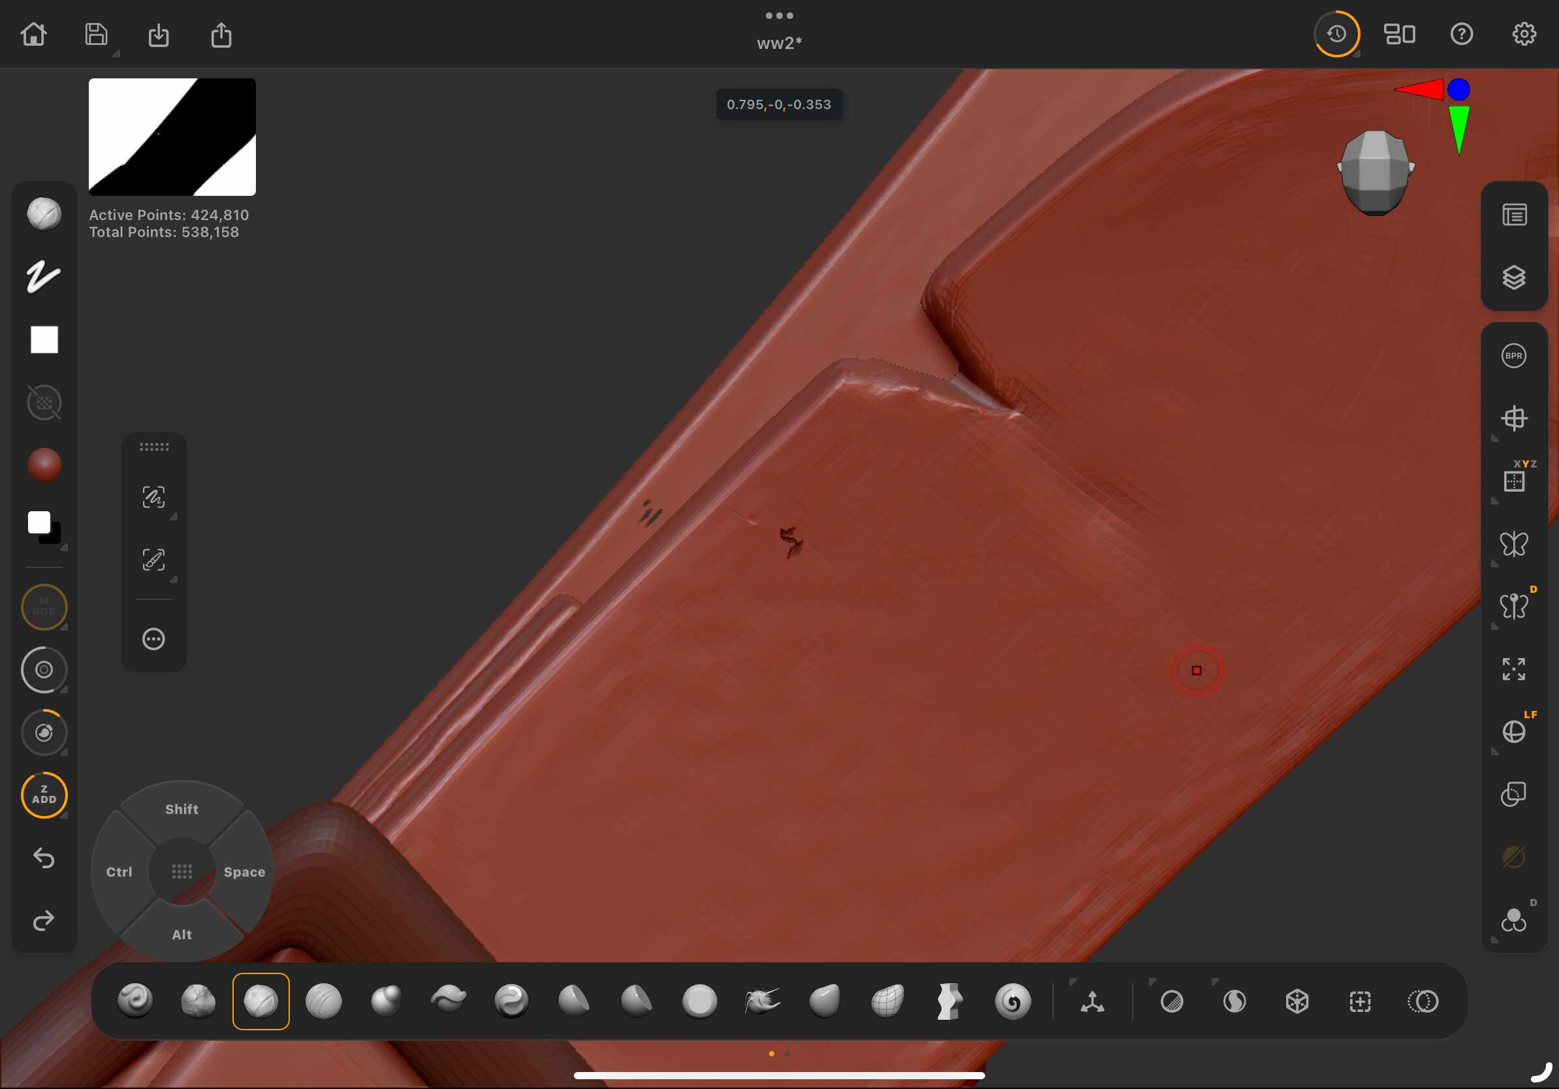Frame the model with the fit-view icon
Image resolution: width=1559 pixels, height=1089 pixels.
(x=1513, y=669)
